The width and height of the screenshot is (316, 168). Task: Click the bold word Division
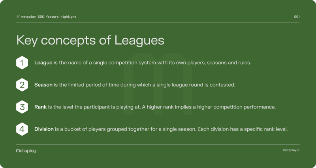point(44,129)
